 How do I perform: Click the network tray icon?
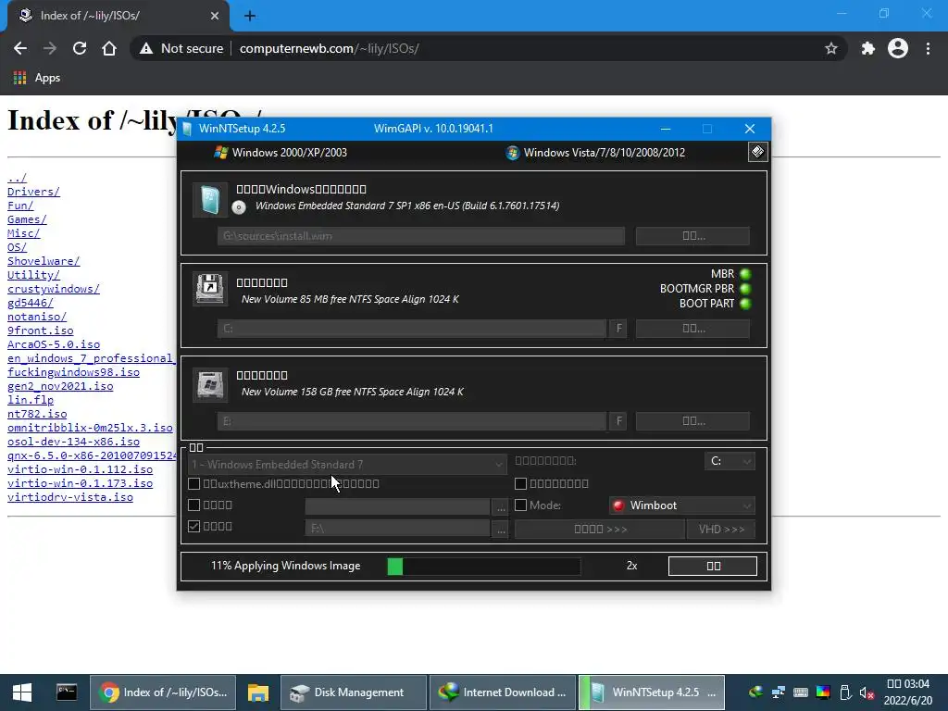point(778,692)
